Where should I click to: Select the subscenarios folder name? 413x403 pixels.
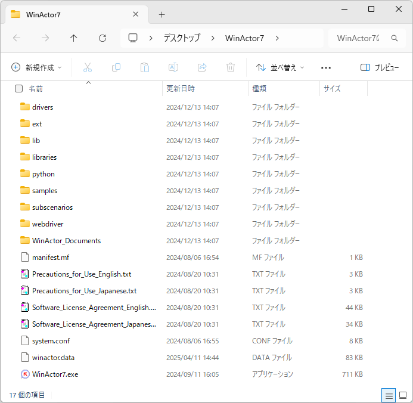tap(52, 207)
